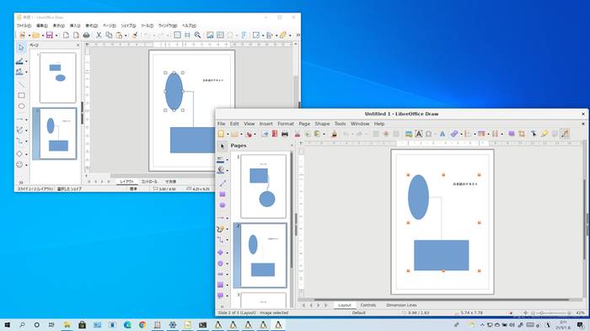
Task: Open the Open-file dropdown arrow in front window
Action: [241, 134]
